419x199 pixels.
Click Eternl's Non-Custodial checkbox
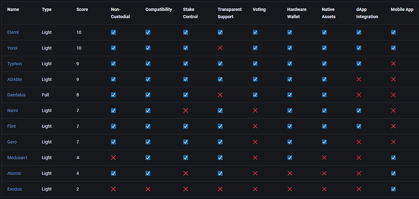click(x=113, y=32)
